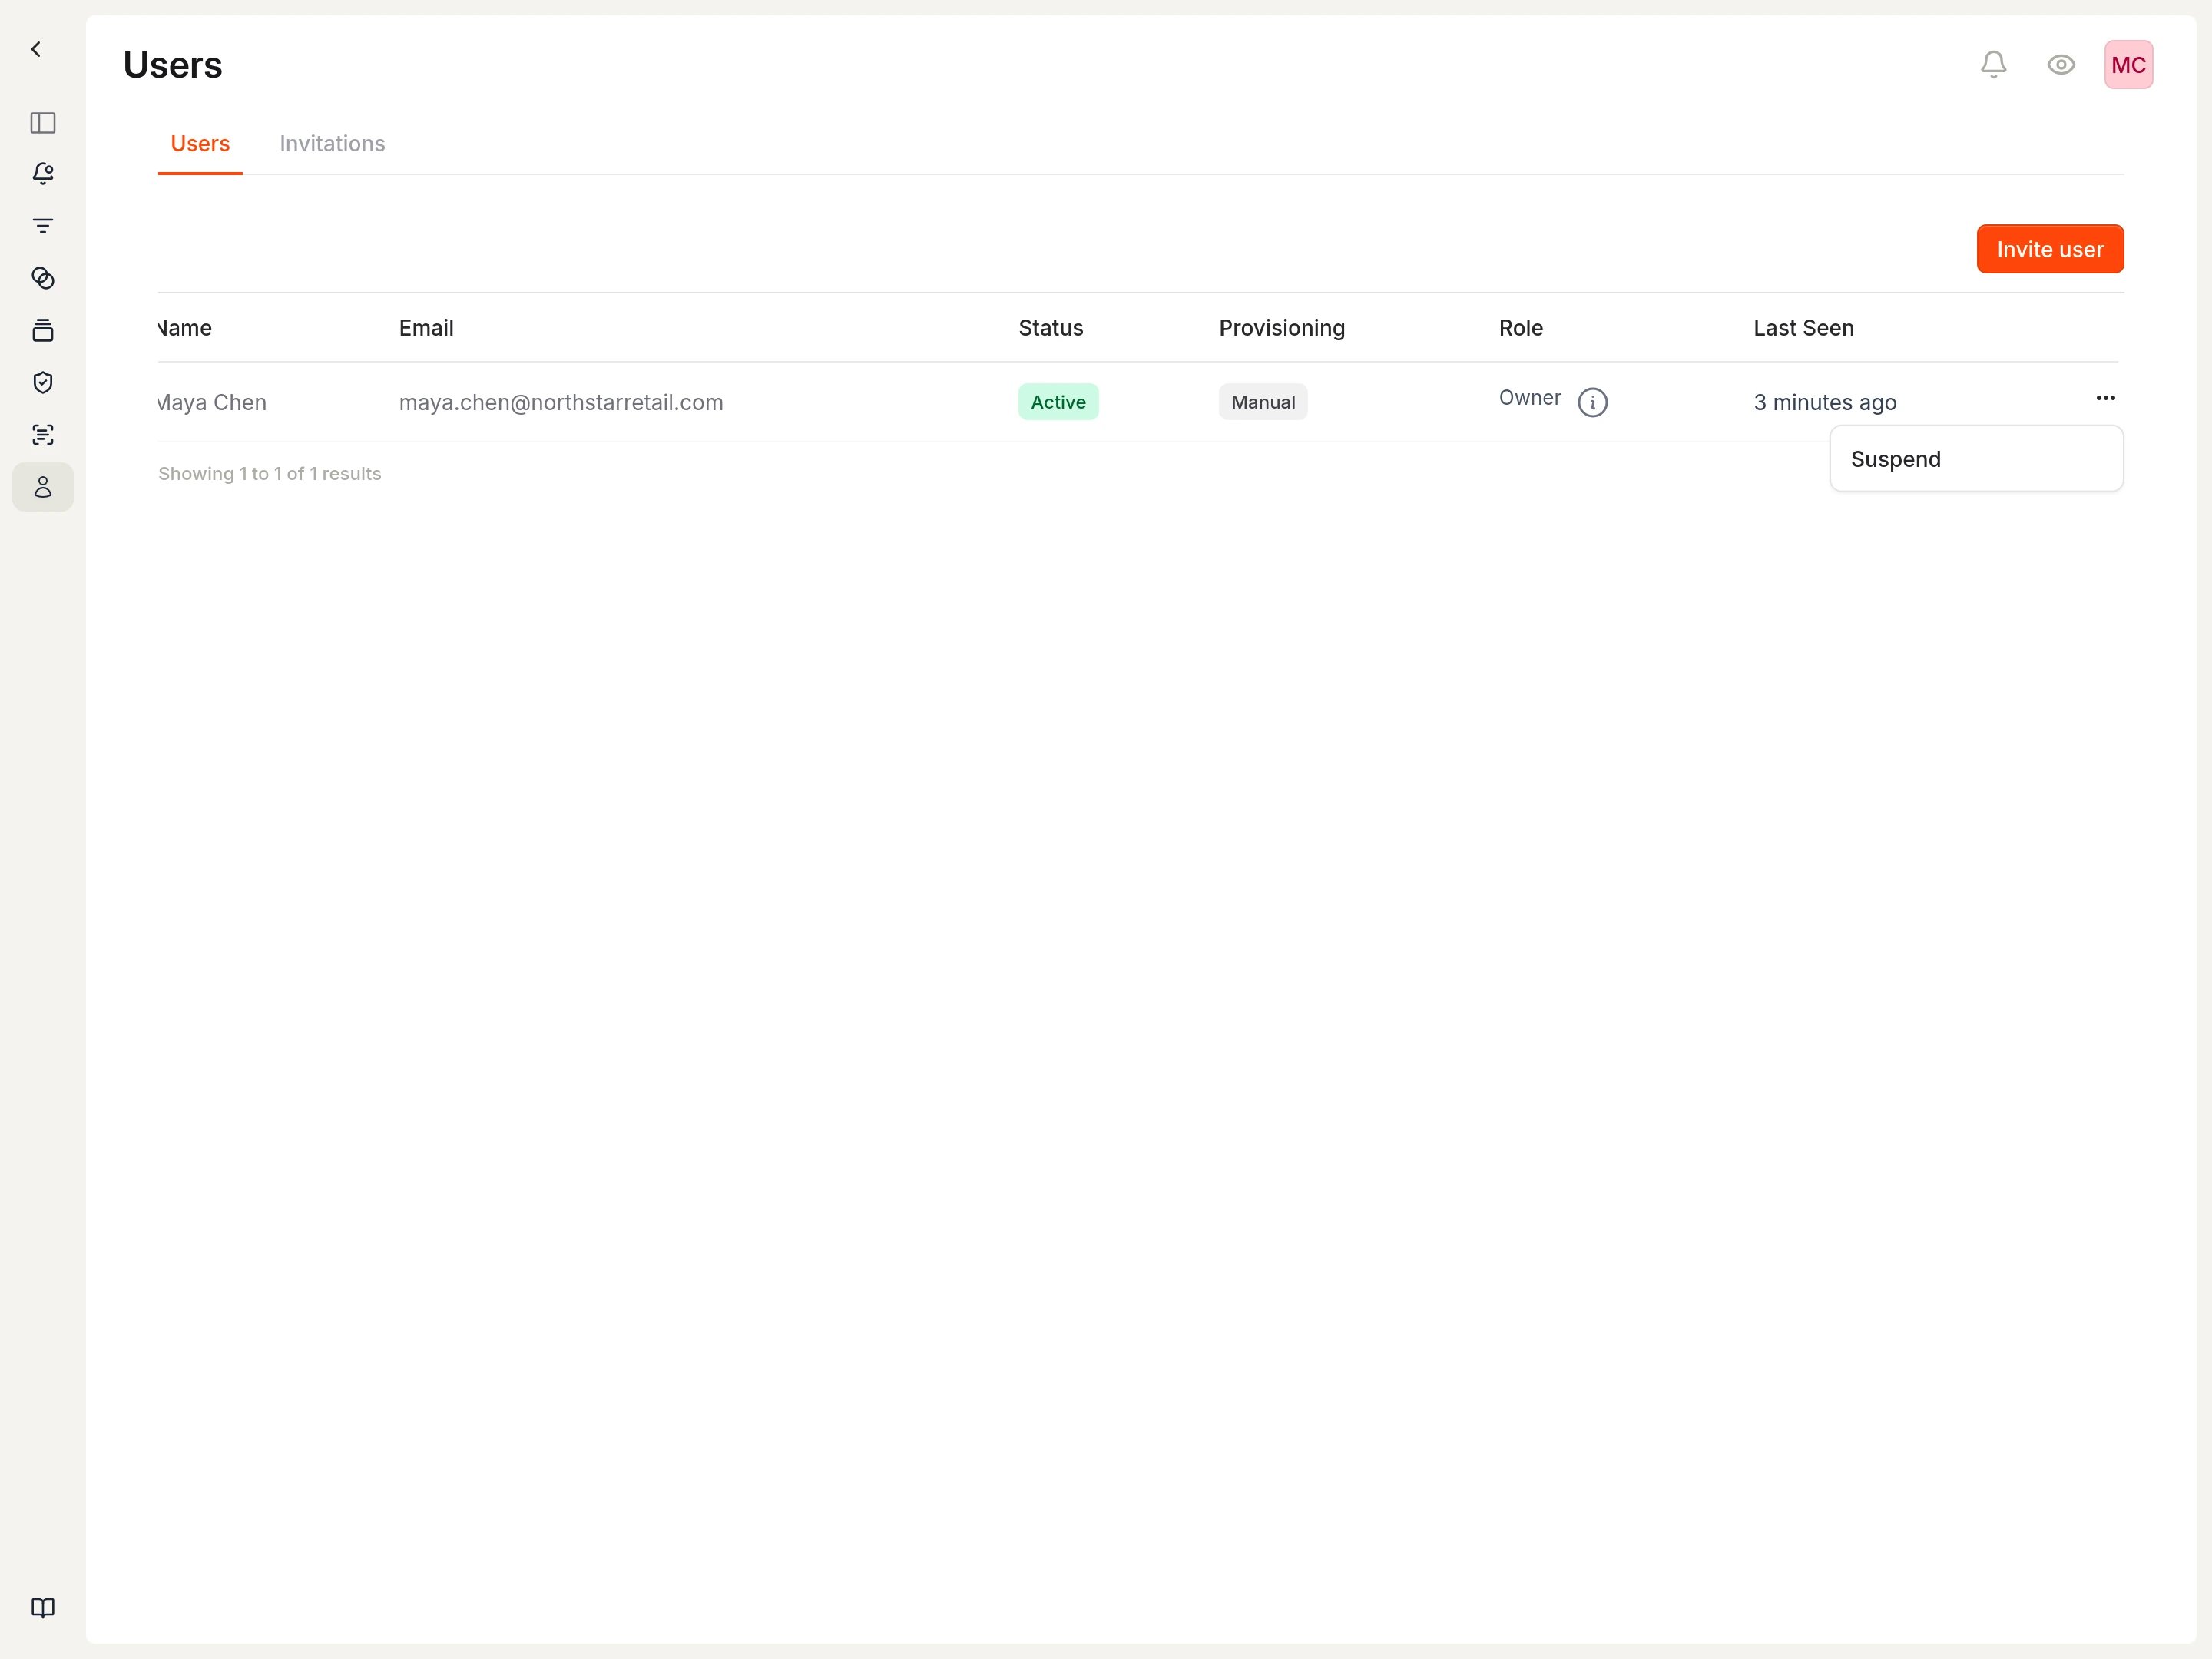Click the Role column header

tap(1520, 328)
